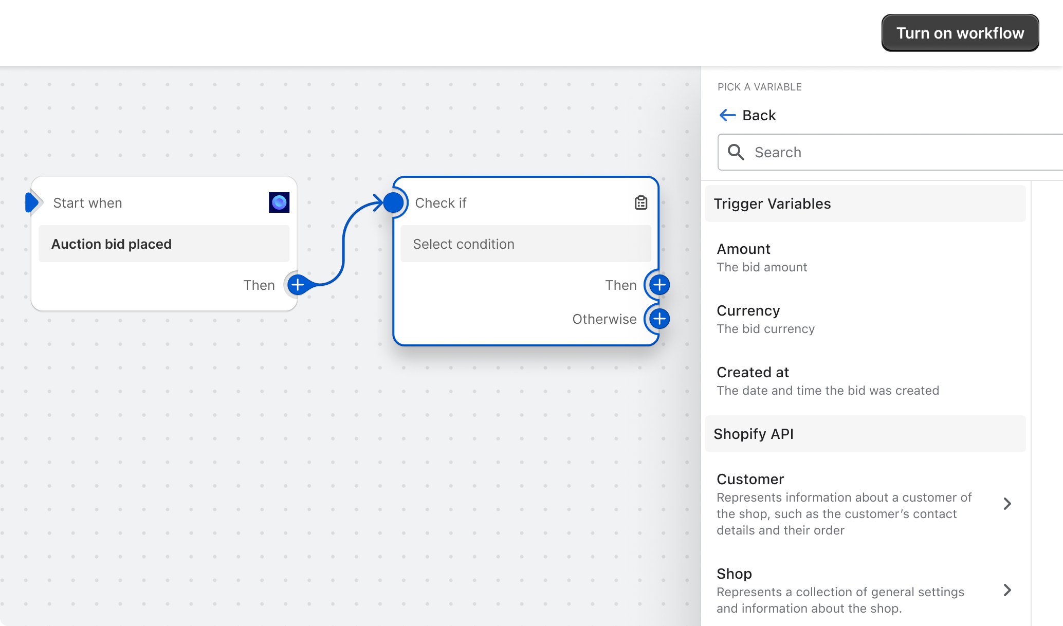This screenshot has width=1063, height=626.
Task: Click the PICK A VARIABLE panel heading
Action: click(760, 87)
